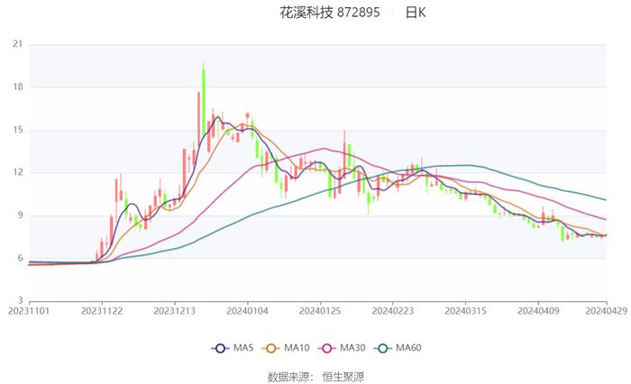This screenshot has width=631, height=384.
Task: Click x-axis date label 20240409
Action: coord(538,311)
